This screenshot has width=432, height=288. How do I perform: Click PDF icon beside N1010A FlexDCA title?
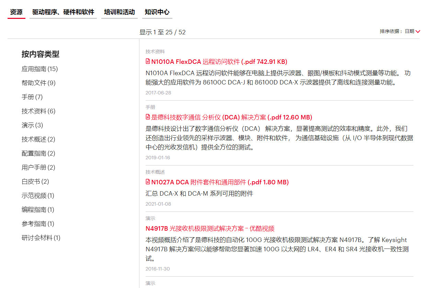point(148,61)
